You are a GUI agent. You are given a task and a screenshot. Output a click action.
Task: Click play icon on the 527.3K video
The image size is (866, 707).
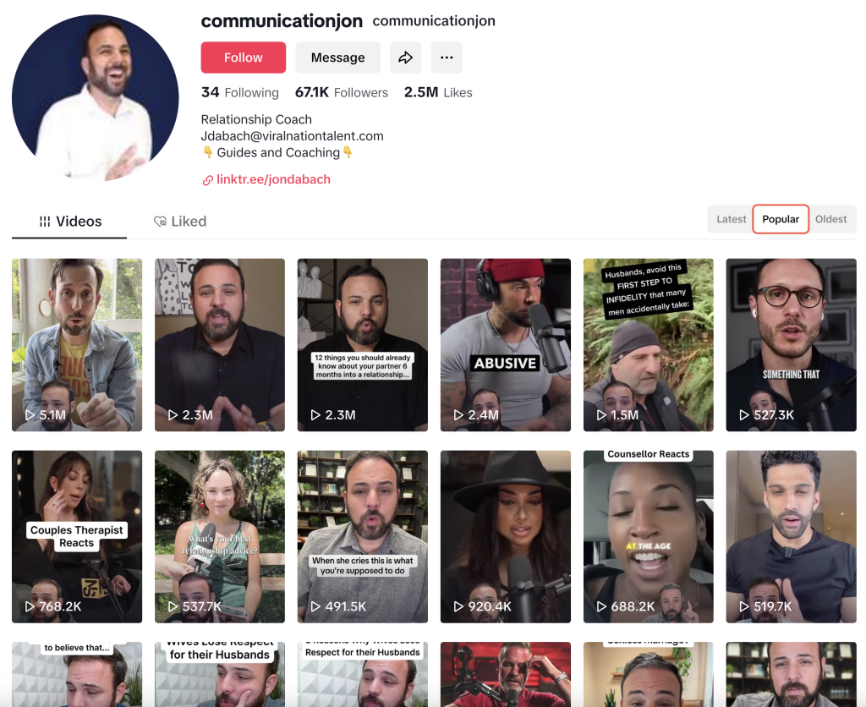pyautogui.click(x=744, y=414)
